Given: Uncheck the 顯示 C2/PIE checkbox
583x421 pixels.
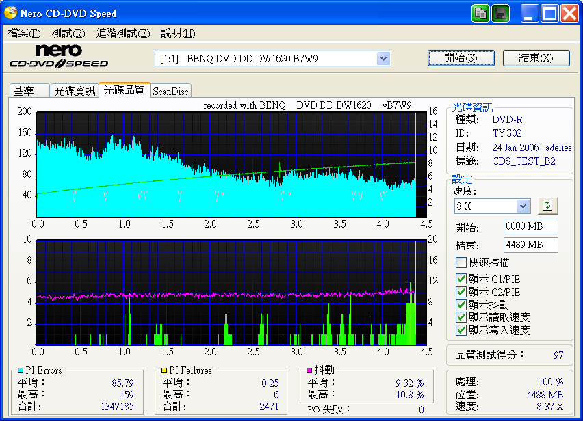Looking at the screenshot, I should [x=461, y=292].
